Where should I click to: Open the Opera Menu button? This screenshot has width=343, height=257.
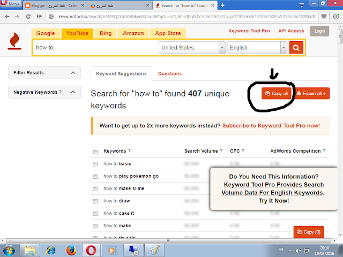(11, 4)
